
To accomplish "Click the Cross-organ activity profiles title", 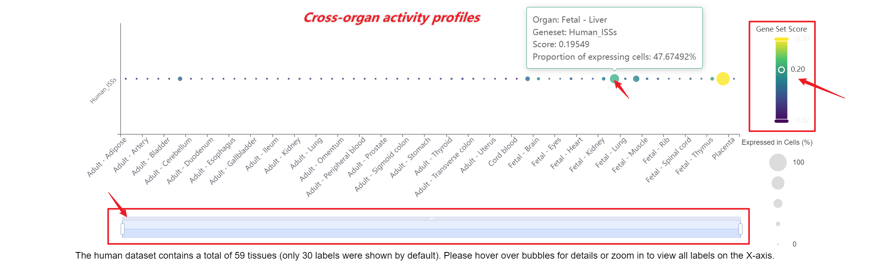I will pos(392,18).
